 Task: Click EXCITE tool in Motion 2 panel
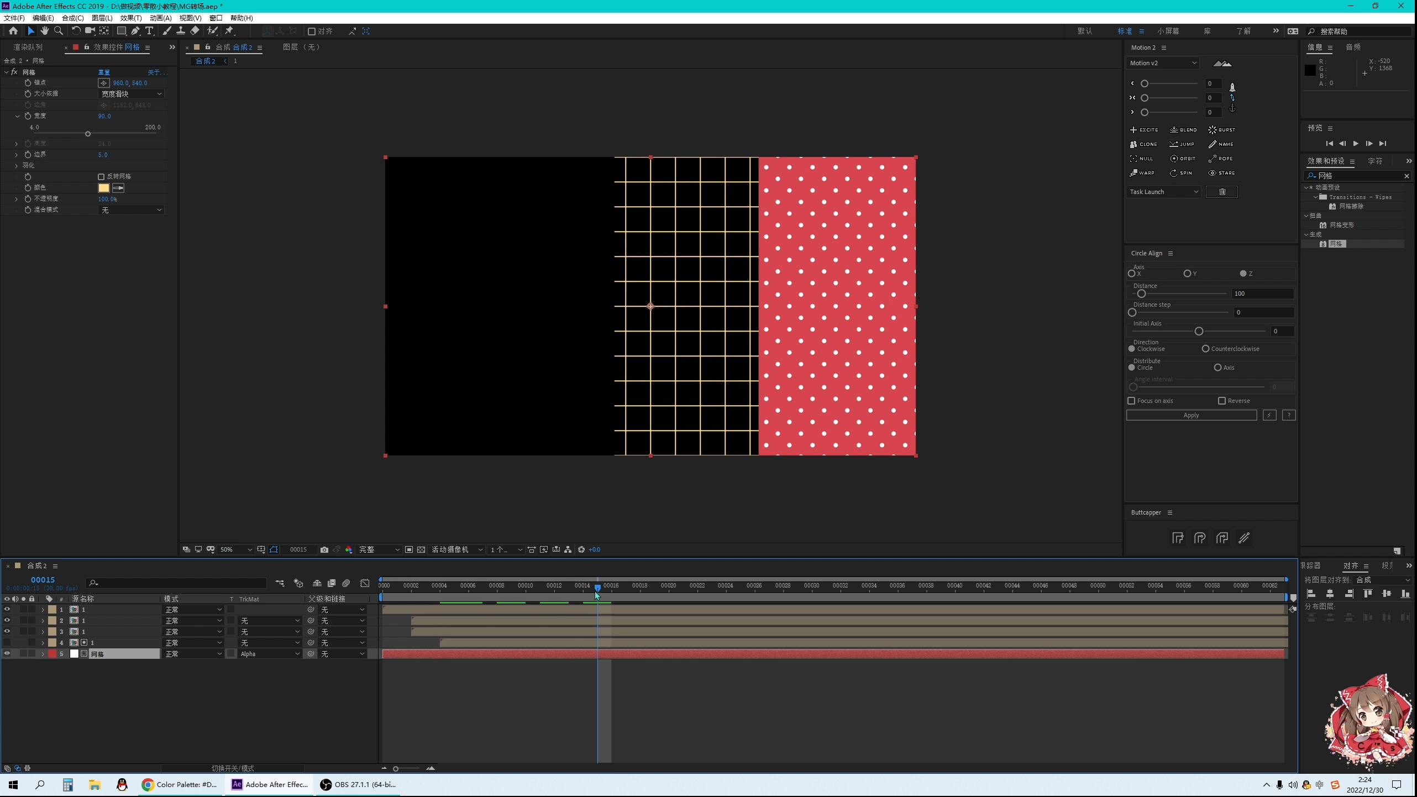tap(1144, 130)
